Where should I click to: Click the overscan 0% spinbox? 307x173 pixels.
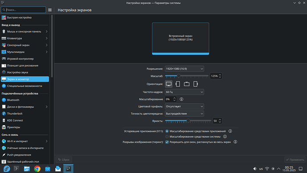tap(171, 99)
